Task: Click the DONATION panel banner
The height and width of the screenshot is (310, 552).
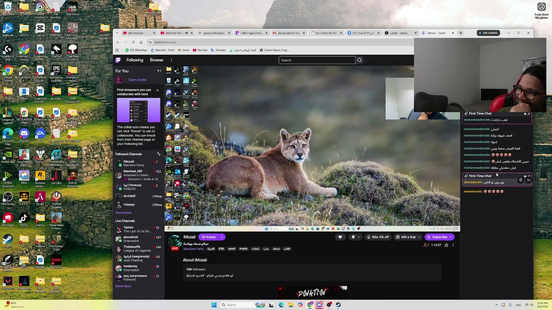Action: 313,293
